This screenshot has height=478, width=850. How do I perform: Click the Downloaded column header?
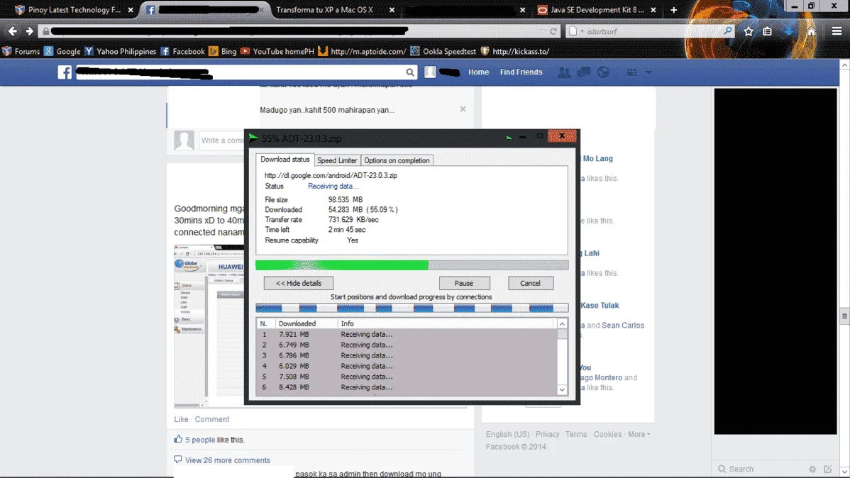[x=305, y=323]
